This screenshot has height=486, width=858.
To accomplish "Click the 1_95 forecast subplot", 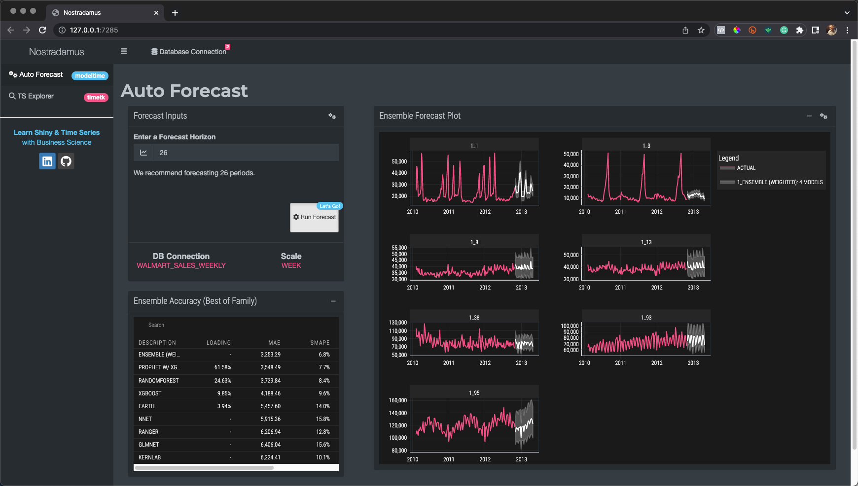I will click(474, 425).
